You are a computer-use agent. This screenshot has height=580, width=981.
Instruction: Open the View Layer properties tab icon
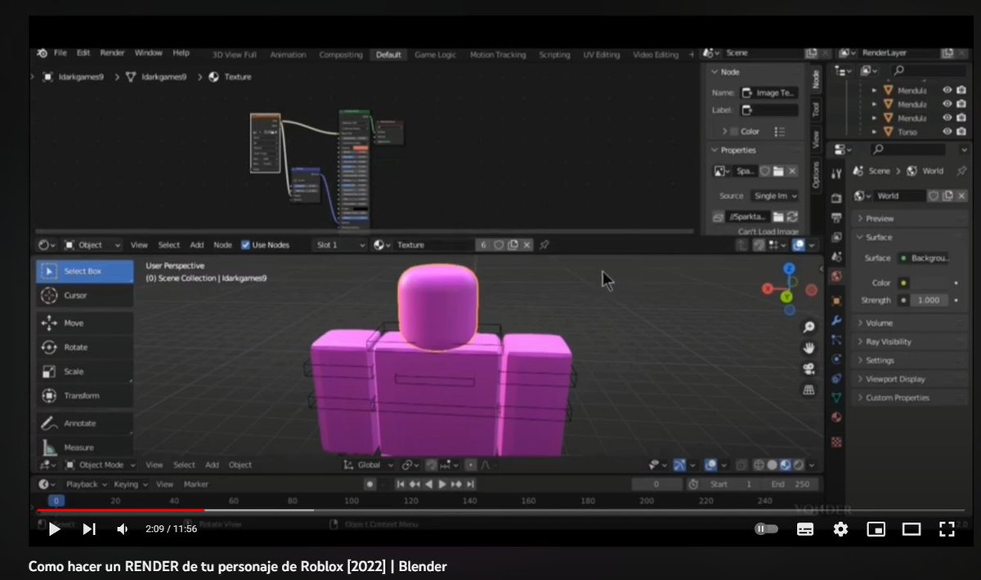point(836,237)
